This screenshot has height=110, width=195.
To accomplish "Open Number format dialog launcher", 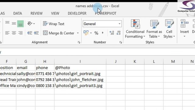I will [x=121, y=42].
